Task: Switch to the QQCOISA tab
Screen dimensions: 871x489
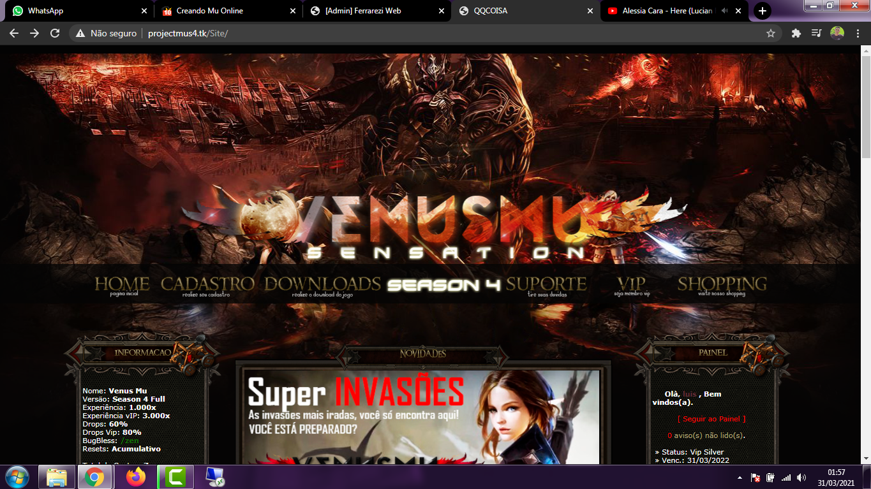Action: click(525, 11)
